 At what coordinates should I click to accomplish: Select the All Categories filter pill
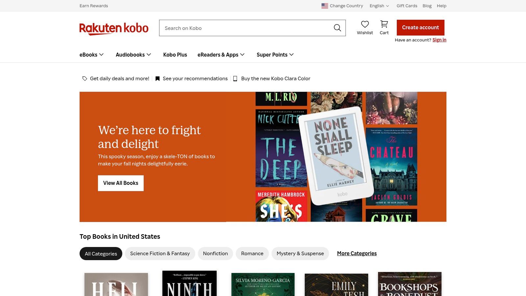click(101, 254)
